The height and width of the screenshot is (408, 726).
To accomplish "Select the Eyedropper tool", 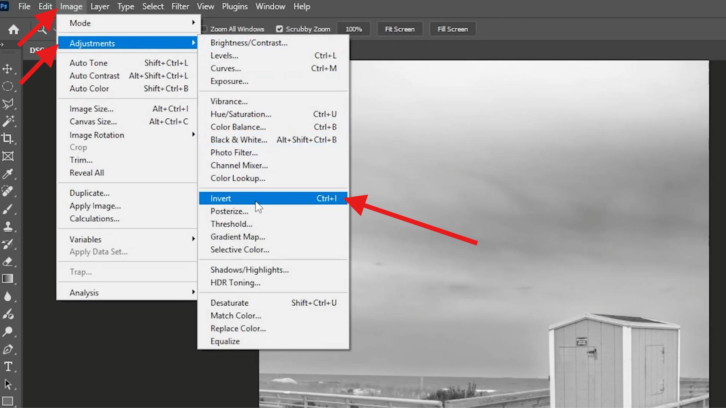I will point(7,174).
